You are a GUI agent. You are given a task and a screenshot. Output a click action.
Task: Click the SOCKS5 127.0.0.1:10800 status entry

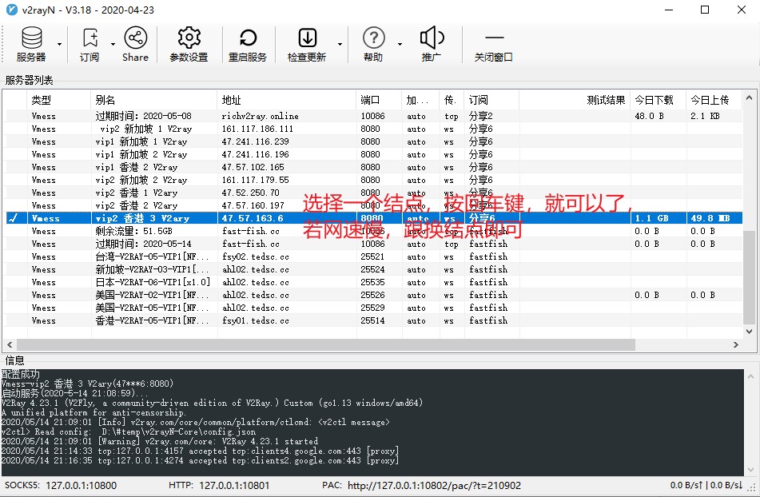click(61, 485)
